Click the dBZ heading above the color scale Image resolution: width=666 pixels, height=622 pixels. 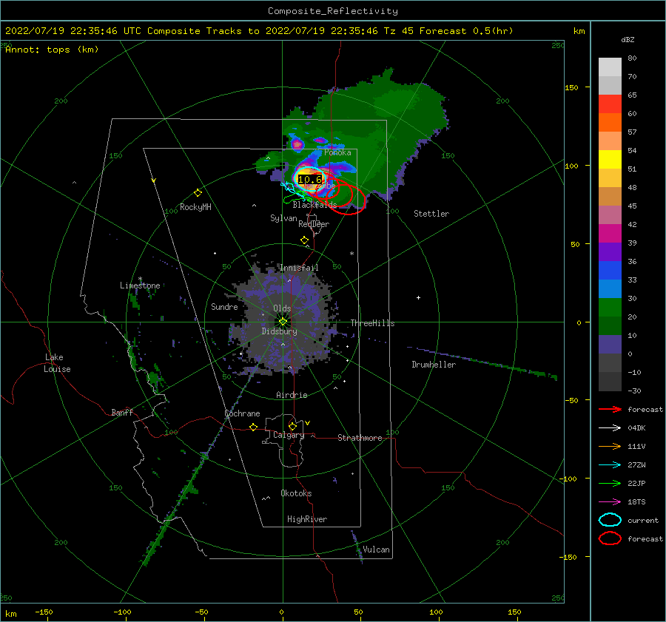click(x=628, y=40)
